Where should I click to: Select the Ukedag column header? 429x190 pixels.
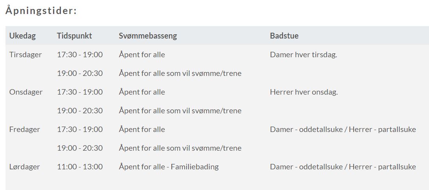(x=22, y=36)
